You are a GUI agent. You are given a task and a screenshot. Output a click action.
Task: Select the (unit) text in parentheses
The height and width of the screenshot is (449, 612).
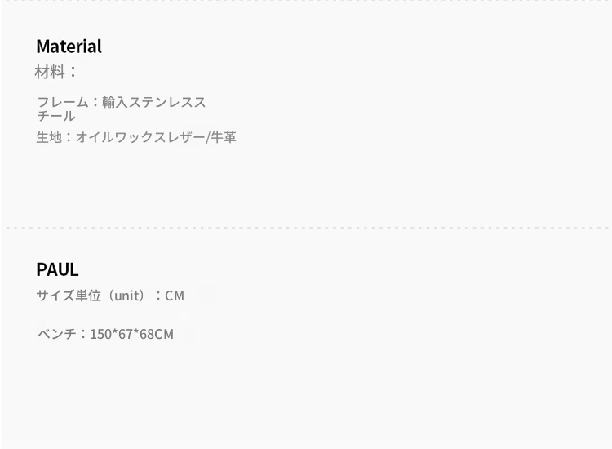click(x=128, y=296)
